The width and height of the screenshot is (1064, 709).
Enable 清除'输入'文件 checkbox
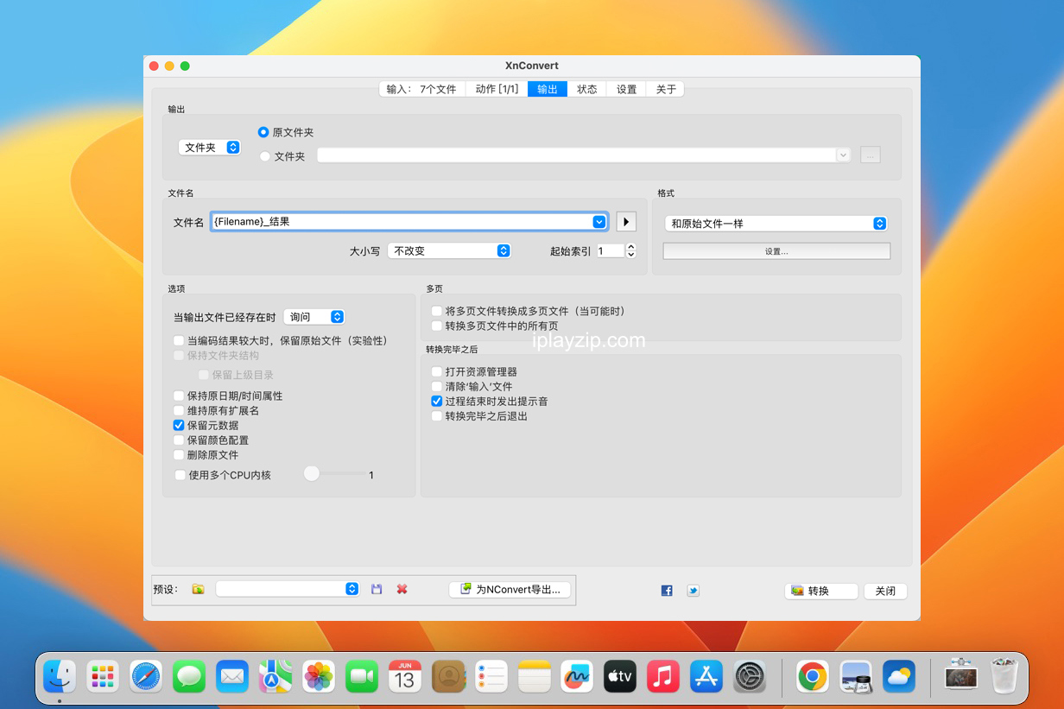pos(437,386)
